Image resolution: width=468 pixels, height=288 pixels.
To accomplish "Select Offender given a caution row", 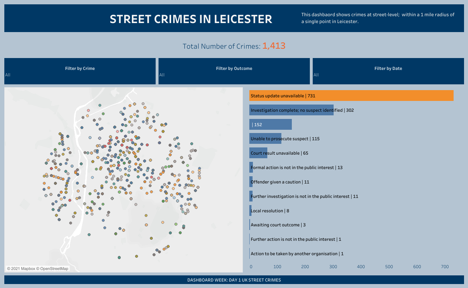I will (280, 182).
